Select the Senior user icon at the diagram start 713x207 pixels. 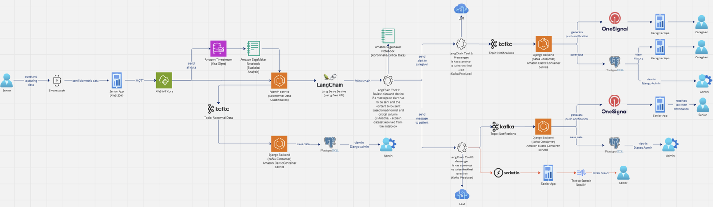point(7,81)
